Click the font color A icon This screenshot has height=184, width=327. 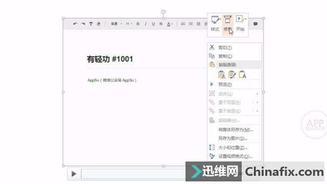pos(169,24)
